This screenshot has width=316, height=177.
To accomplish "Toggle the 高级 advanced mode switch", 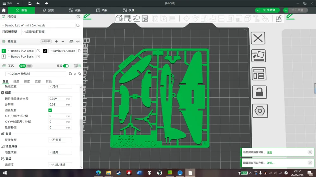I will 66,66.
